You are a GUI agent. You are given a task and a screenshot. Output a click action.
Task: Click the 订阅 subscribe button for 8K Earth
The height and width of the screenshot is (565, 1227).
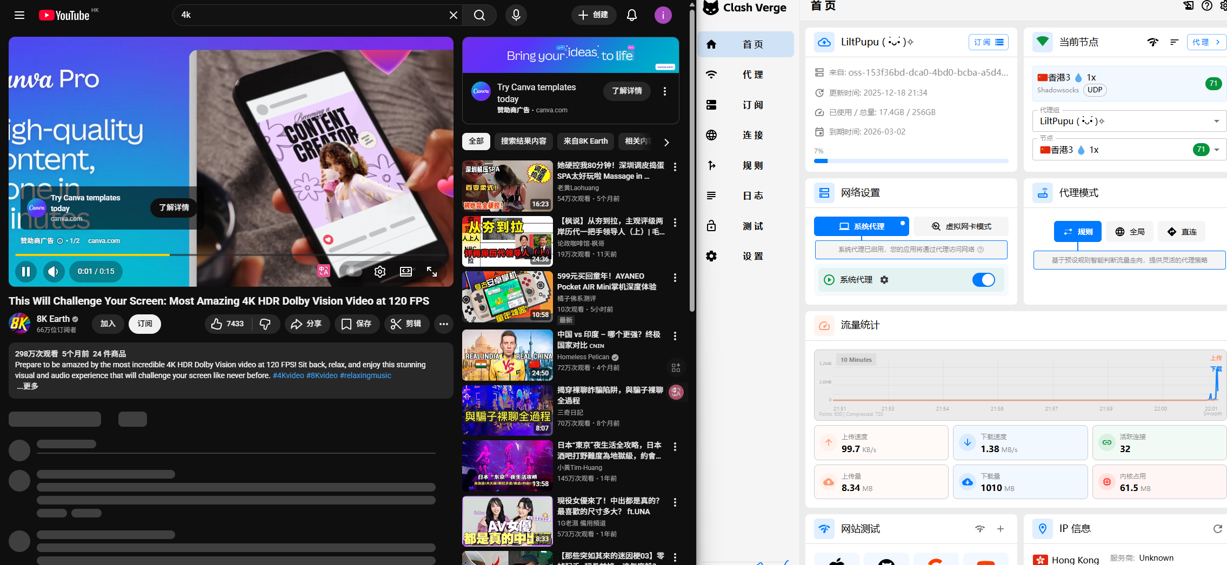point(144,324)
